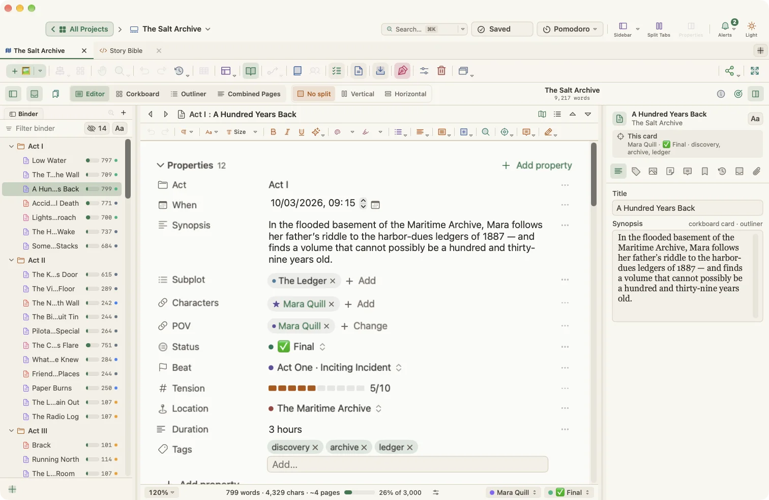Click the Tags Add... input field
The height and width of the screenshot is (500, 769).
point(407,464)
